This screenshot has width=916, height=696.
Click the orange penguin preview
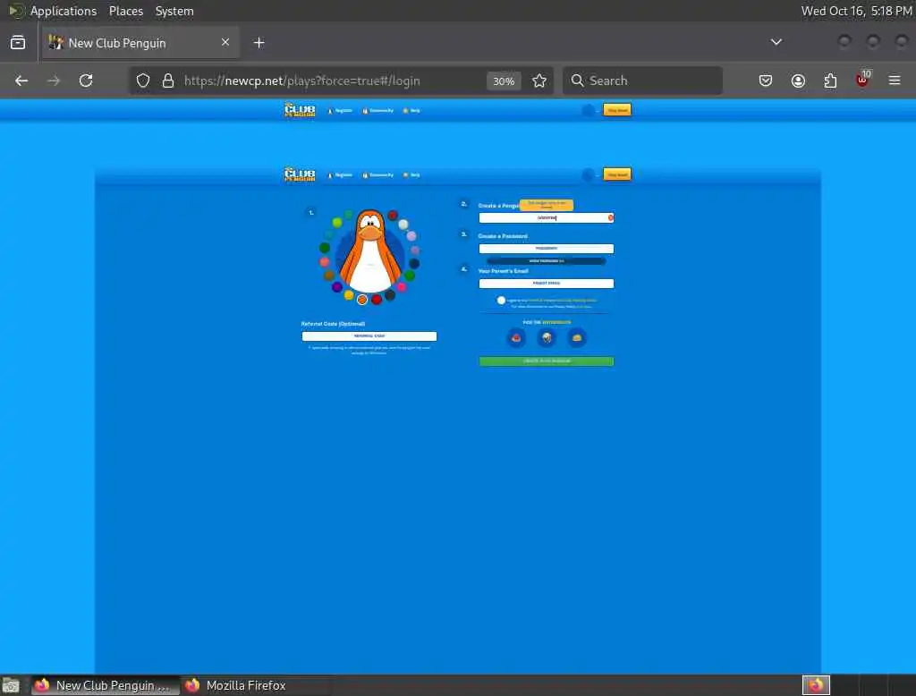pyautogui.click(x=370, y=251)
